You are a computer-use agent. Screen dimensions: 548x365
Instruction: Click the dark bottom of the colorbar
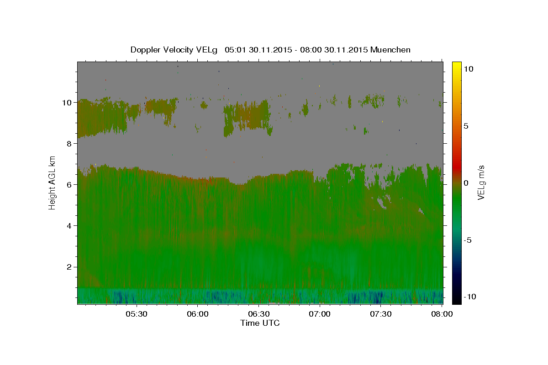[x=457, y=300]
